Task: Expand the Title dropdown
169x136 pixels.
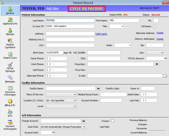Action: [x=117, y=26]
